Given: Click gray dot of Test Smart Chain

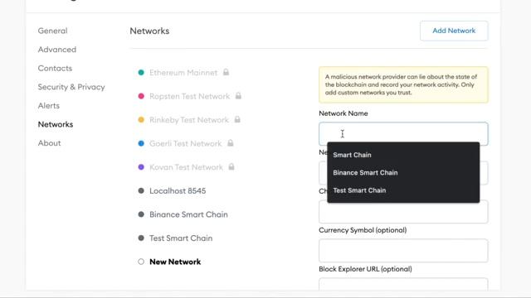Looking at the screenshot, I should 141,238.
